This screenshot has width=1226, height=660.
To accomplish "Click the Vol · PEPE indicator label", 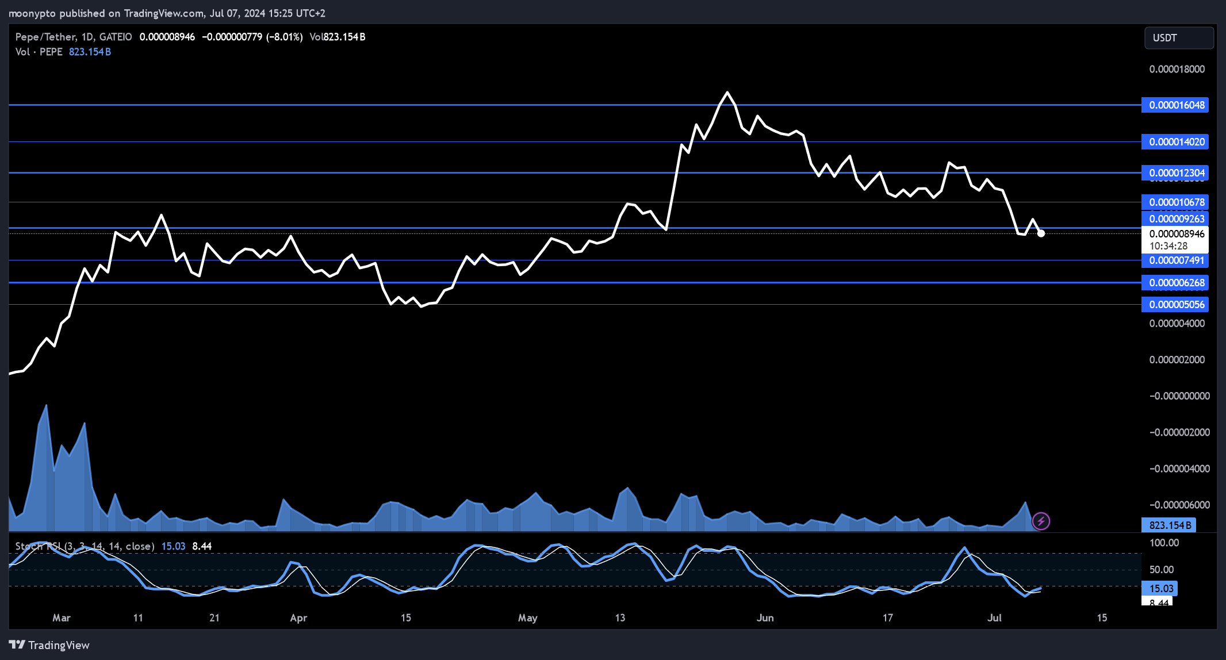I will click(39, 52).
